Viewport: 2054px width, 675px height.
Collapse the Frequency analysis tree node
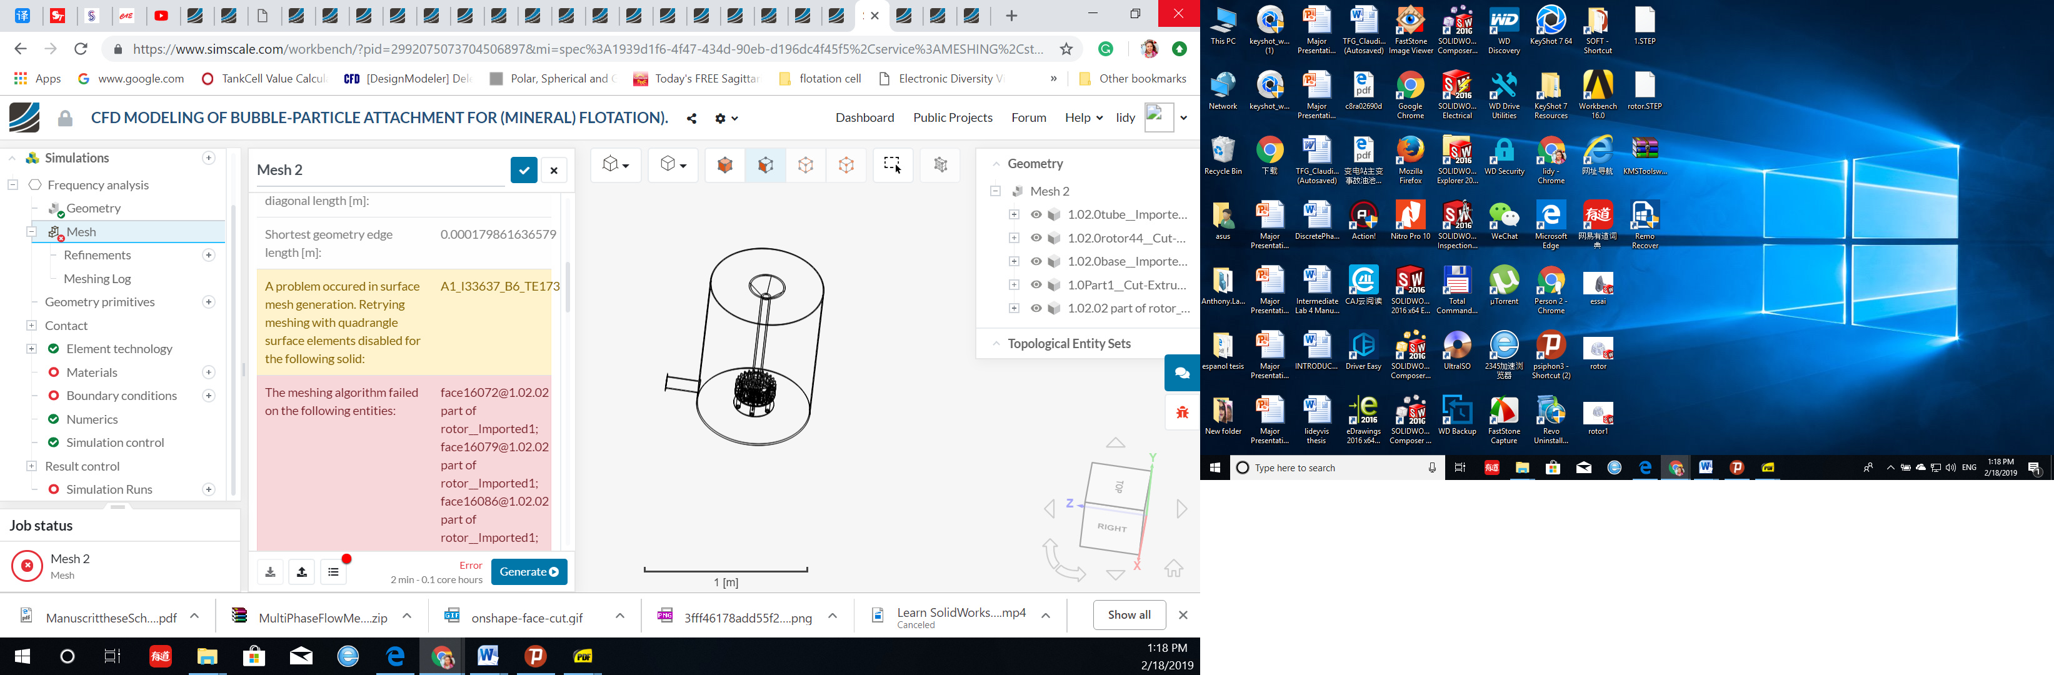click(x=13, y=185)
